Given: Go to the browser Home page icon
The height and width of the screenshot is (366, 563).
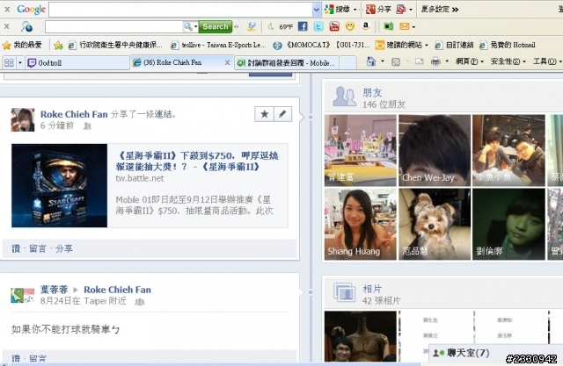Looking at the screenshot, I should coord(371,61).
